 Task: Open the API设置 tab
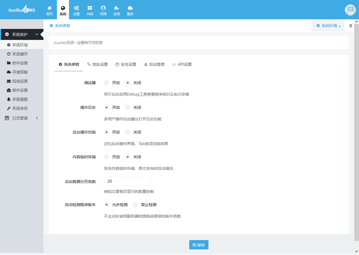tap(182, 64)
